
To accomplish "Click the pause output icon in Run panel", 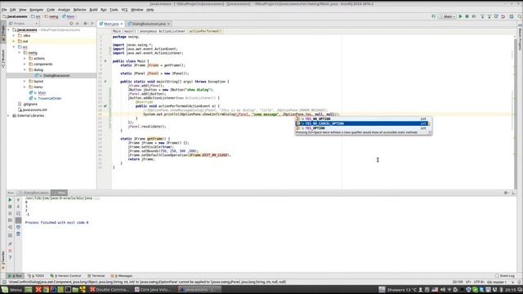I will [x=10, y=213].
